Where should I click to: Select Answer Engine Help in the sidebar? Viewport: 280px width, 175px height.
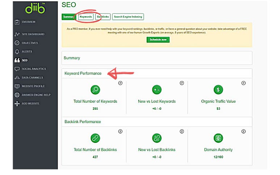[x=36, y=95]
